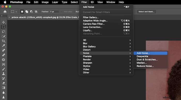Pick the Eyedropper tool

click(x=3, y=46)
